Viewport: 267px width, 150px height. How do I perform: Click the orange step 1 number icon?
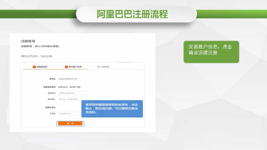click(34, 67)
